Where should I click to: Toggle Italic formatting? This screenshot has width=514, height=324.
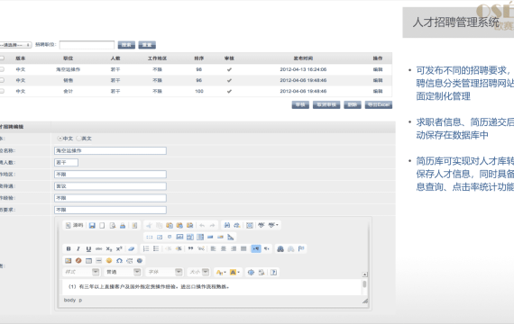[x=78, y=248]
